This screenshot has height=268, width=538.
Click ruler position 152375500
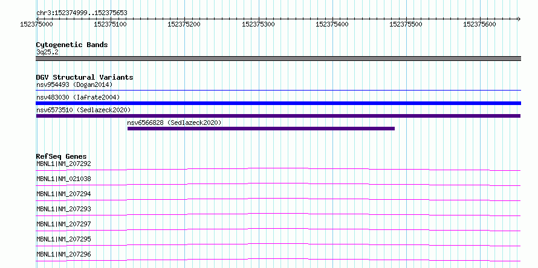coord(406,24)
